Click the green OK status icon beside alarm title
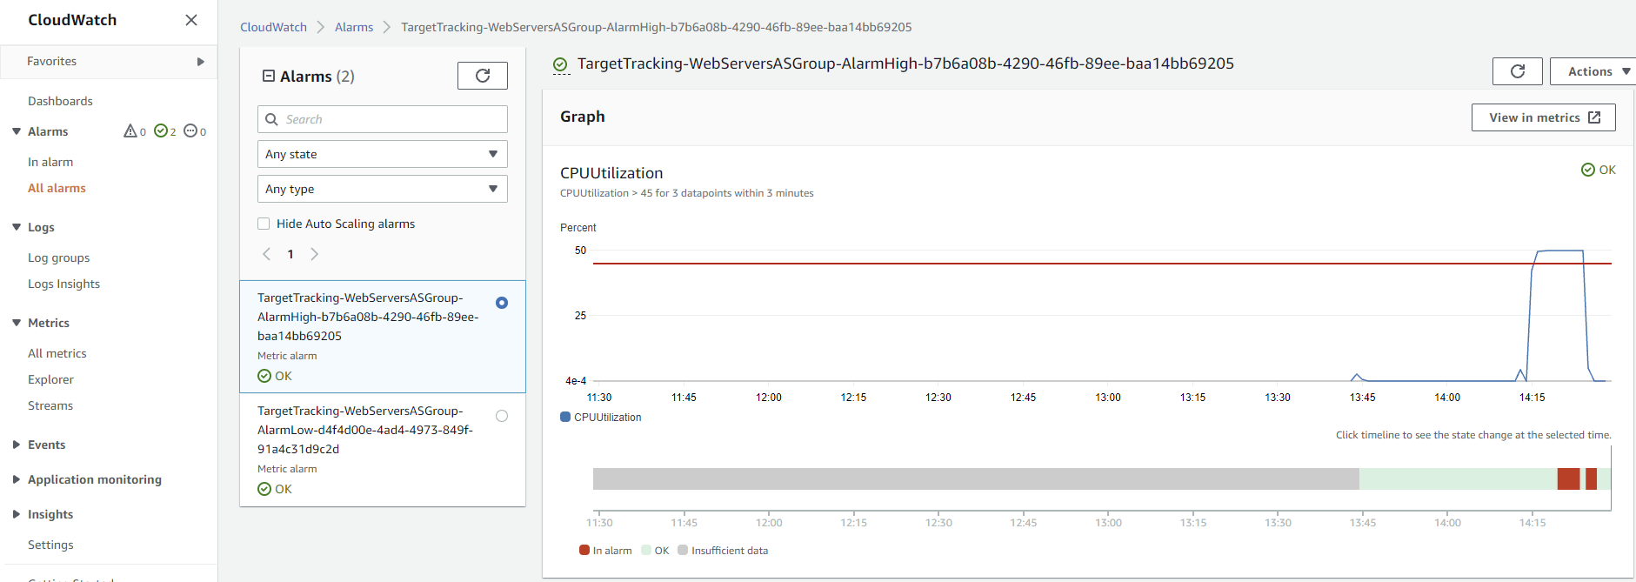The image size is (1636, 582). [x=561, y=64]
